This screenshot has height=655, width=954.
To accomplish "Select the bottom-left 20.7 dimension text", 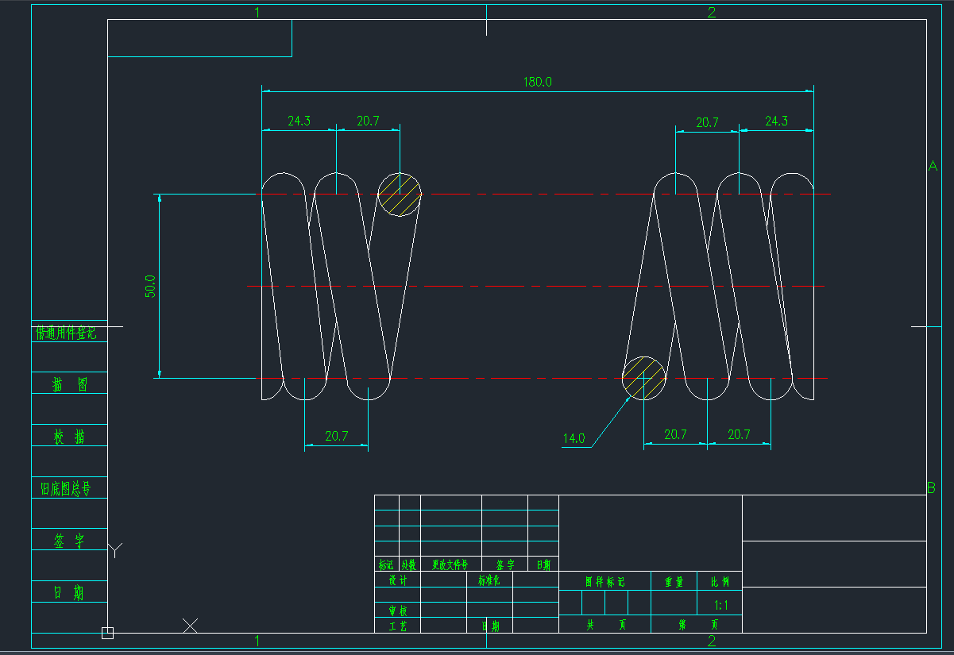I will point(336,435).
